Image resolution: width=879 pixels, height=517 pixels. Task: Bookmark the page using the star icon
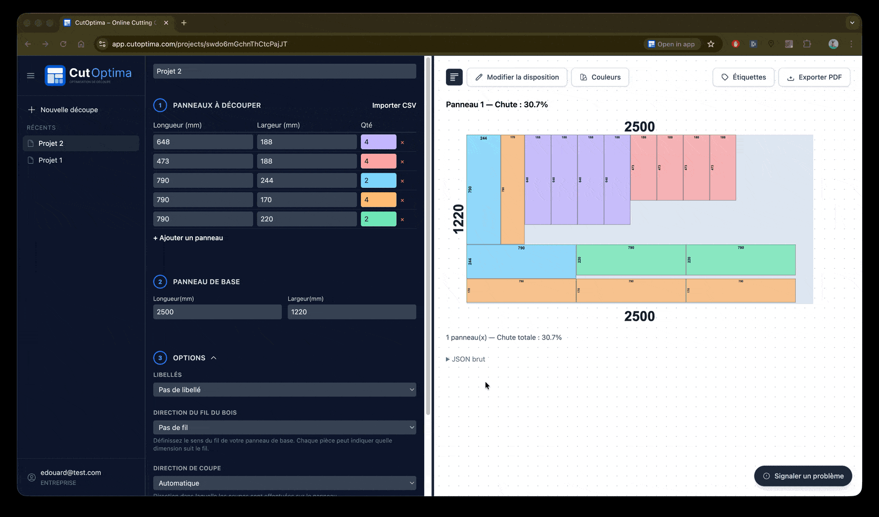[x=711, y=44]
